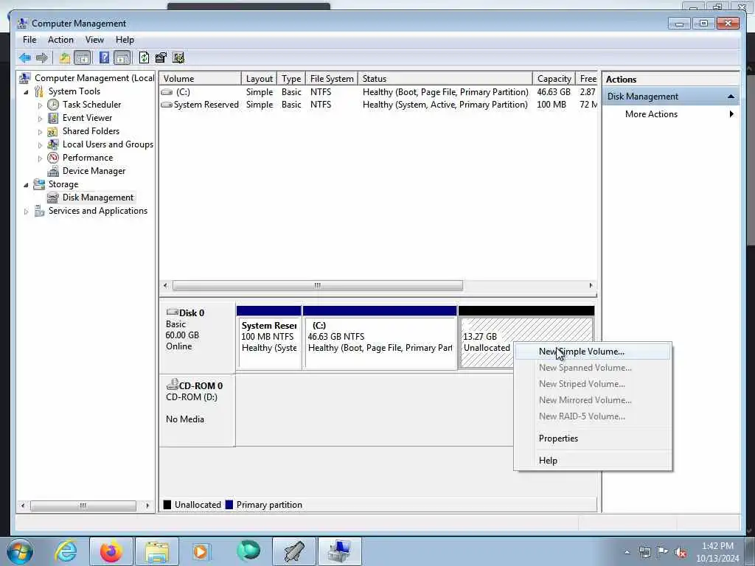Sort by the Volume column header
Viewport: 755px width, 566px height.
(x=201, y=78)
